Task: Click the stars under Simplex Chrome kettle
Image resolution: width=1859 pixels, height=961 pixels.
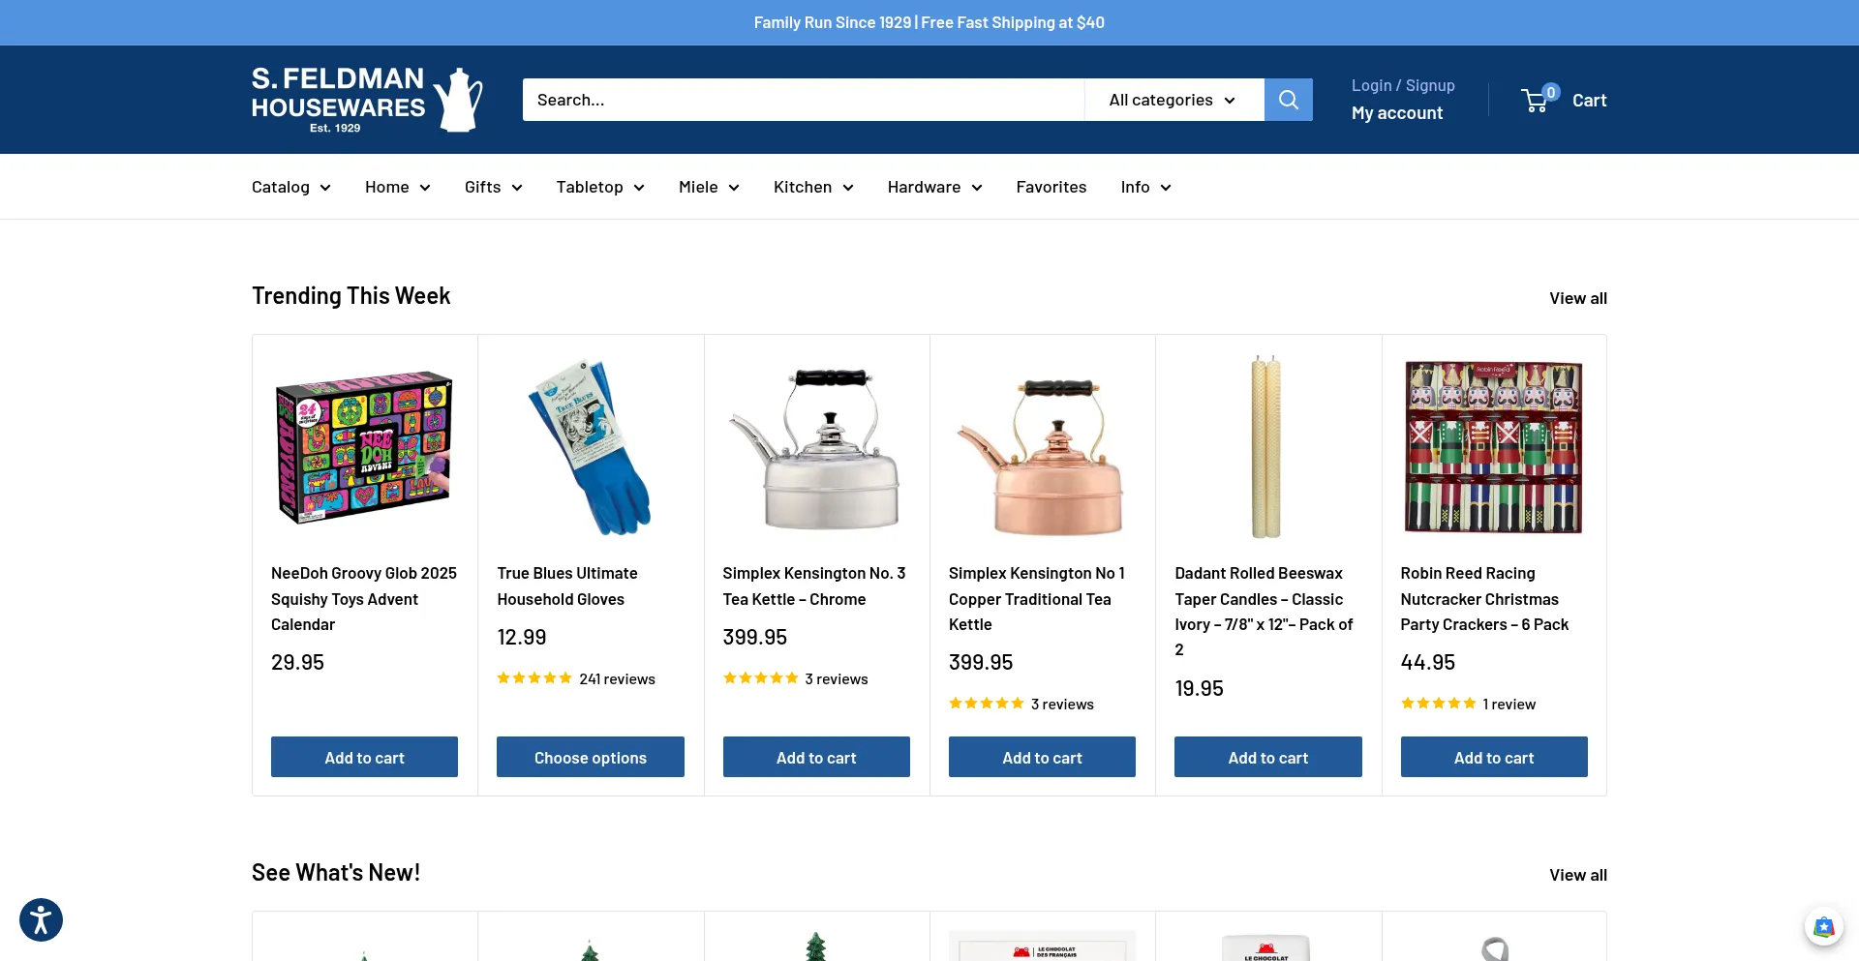Action: coord(760,678)
